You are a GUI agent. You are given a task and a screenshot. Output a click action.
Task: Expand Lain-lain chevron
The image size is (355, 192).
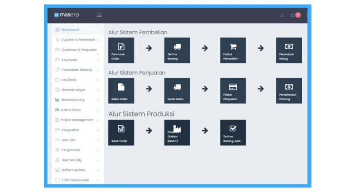tap(98, 140)
